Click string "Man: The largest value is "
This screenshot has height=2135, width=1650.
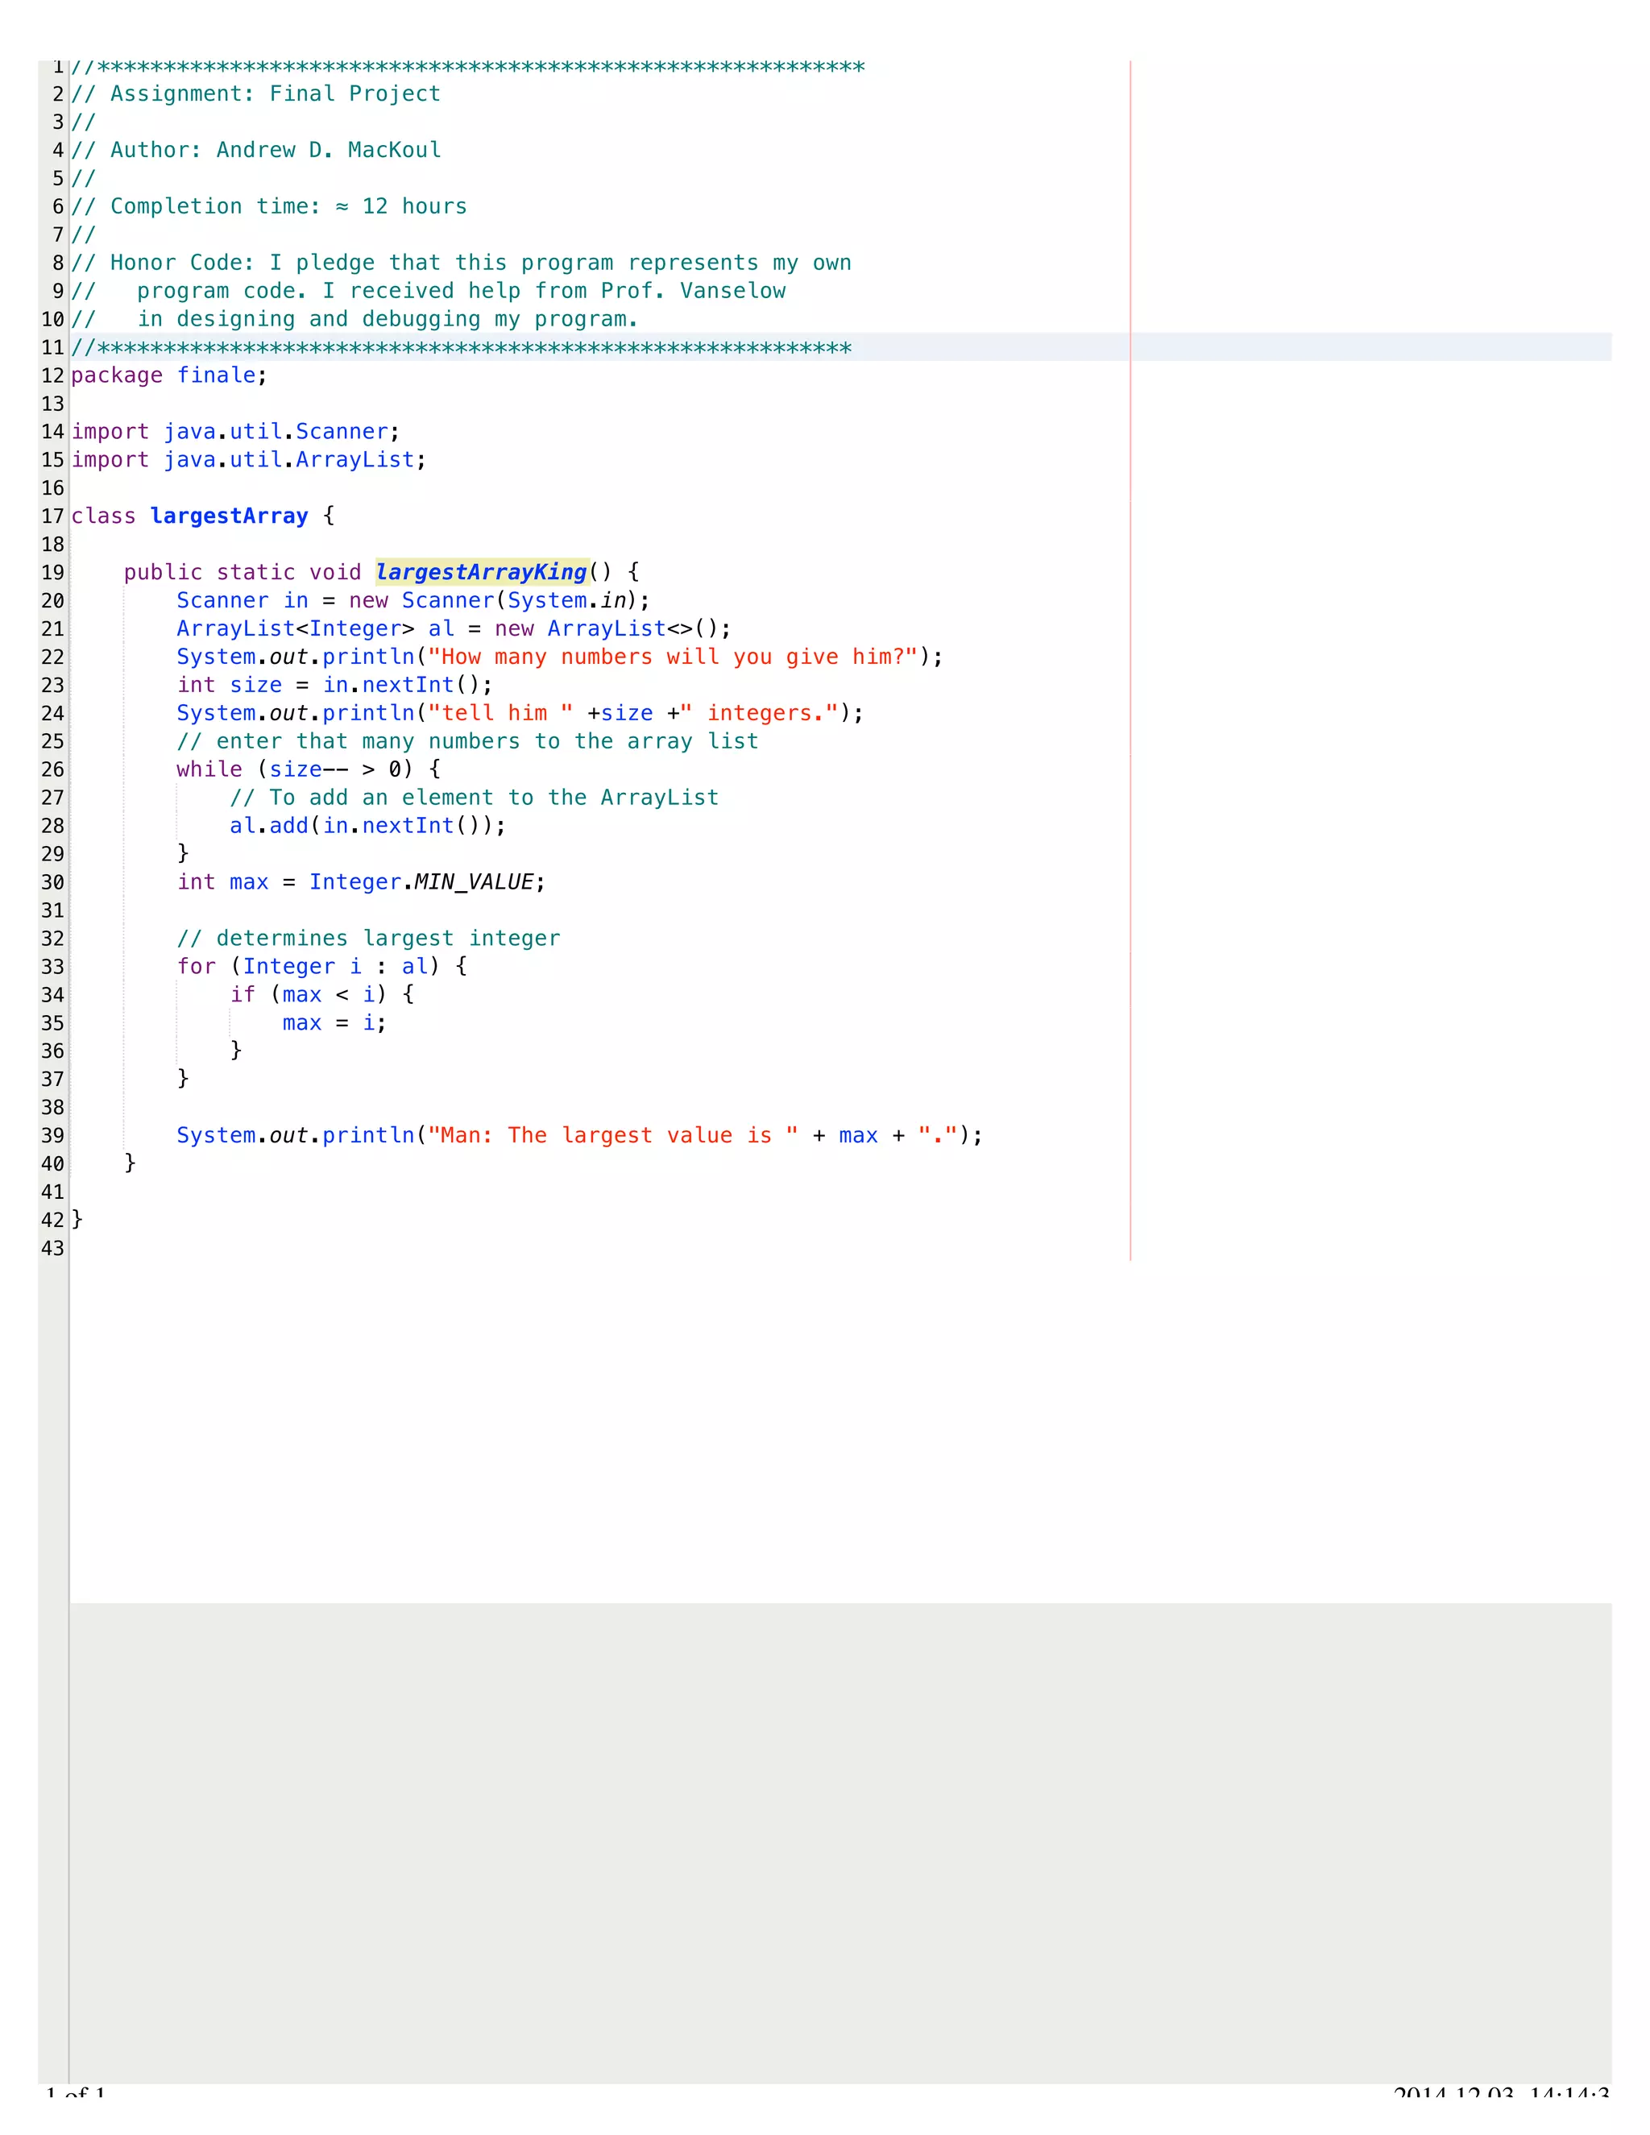(613, 1135)
